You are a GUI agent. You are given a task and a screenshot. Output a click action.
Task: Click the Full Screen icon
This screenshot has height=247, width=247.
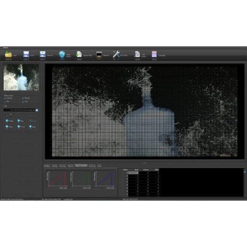(137, 54)
